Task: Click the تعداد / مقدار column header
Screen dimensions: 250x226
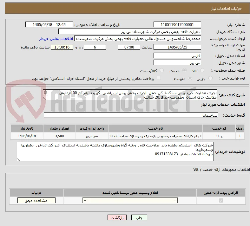Action: click(x=59, y=128)
